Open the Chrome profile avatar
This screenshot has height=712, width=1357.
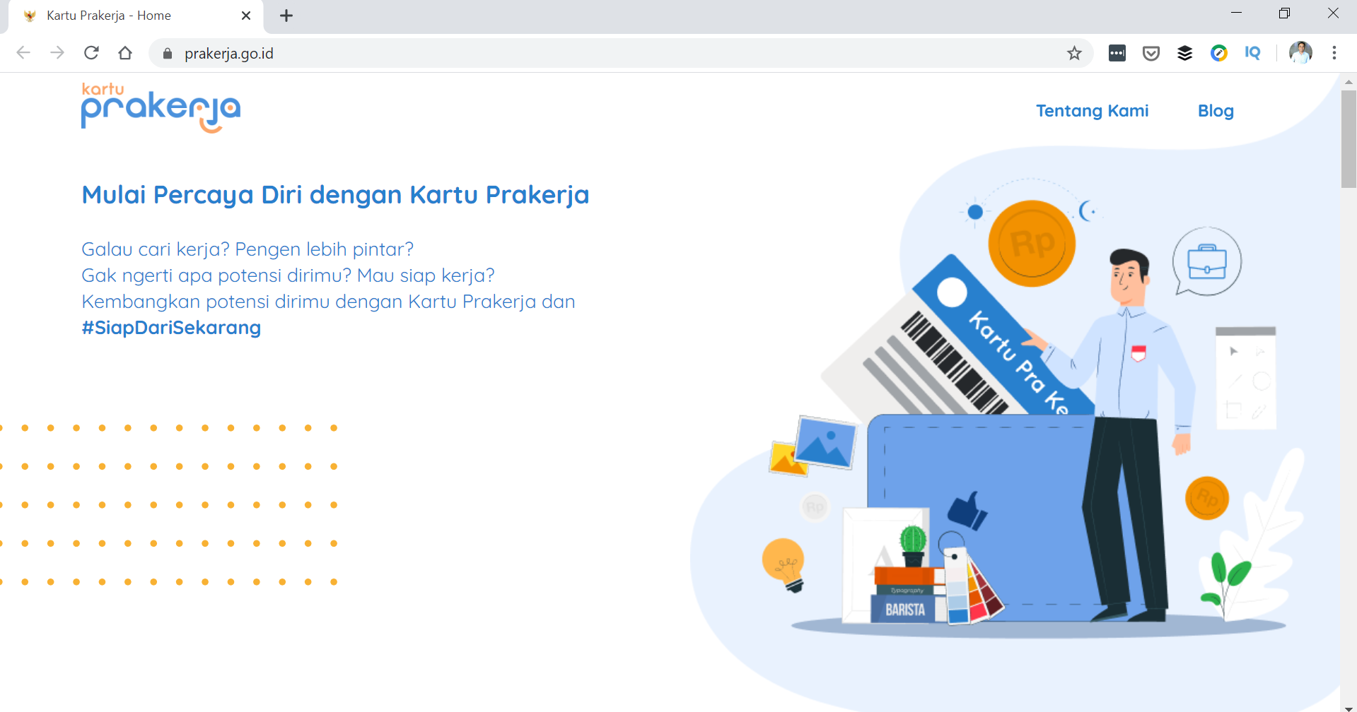[x=1300, y=53]
